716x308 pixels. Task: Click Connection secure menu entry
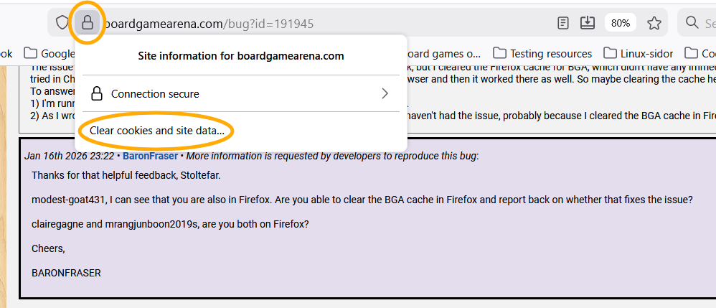click(x=155, y=93)
